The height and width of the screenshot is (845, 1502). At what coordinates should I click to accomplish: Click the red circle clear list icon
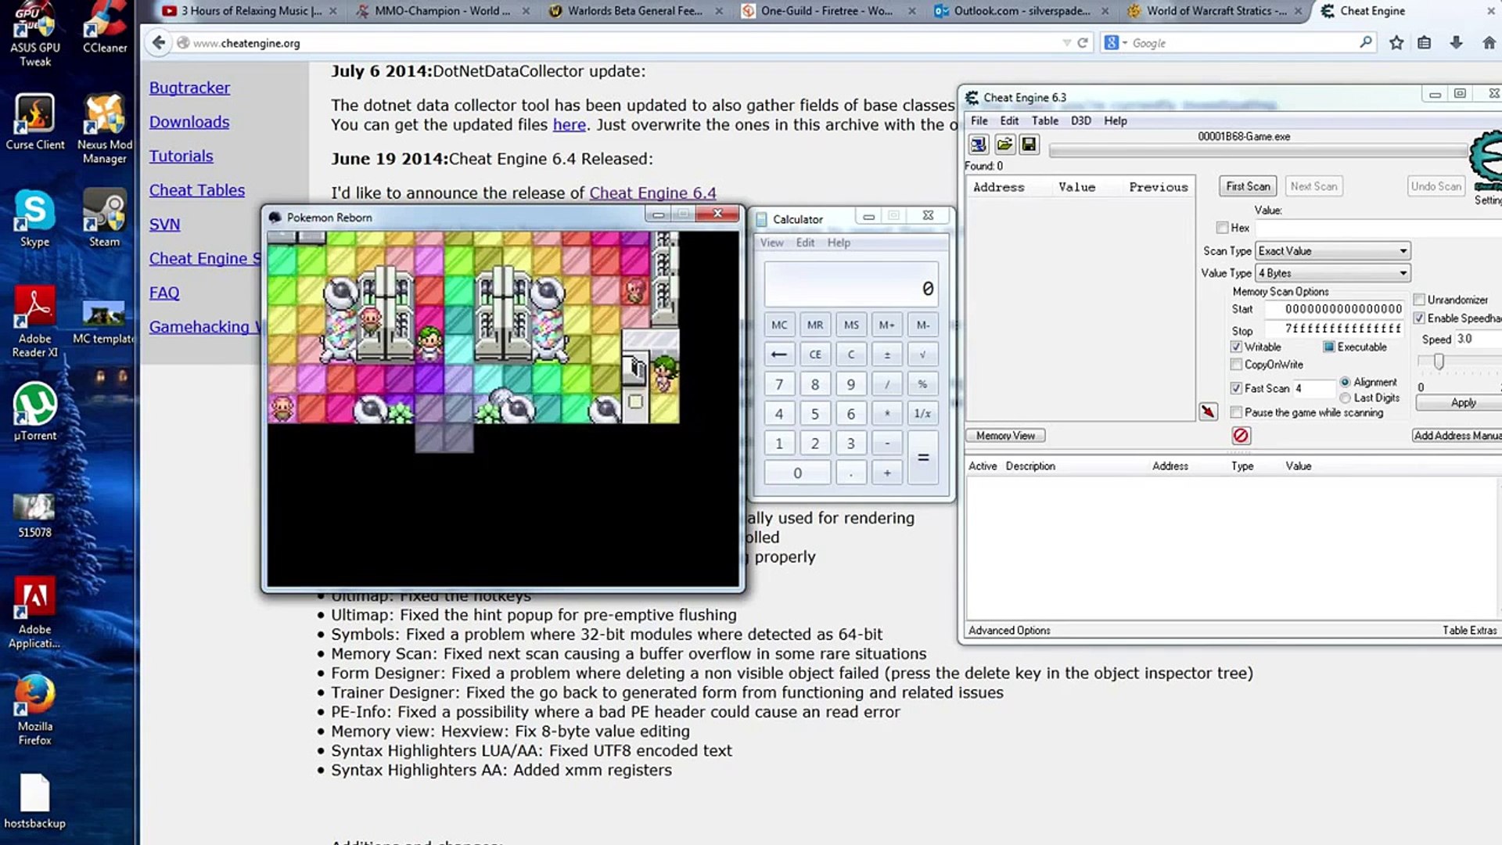coord(1241,436)
